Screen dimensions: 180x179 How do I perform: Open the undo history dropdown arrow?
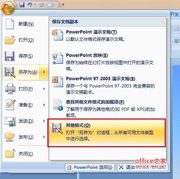(35, 5)
